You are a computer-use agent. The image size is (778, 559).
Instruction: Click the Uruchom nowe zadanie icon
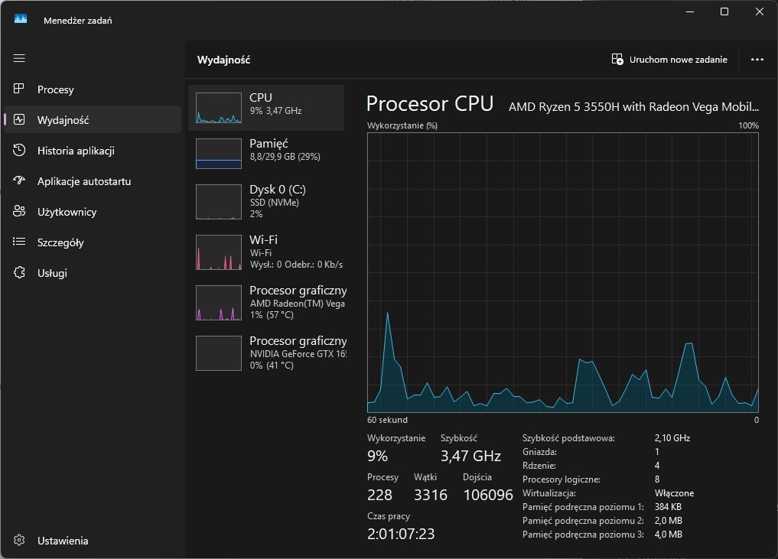617,60
